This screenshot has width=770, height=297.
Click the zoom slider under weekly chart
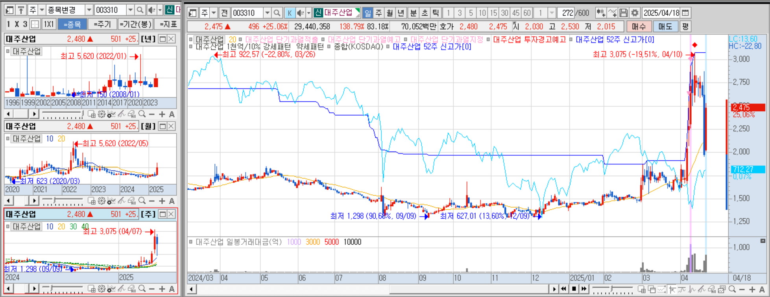click(x=63, y=289)
